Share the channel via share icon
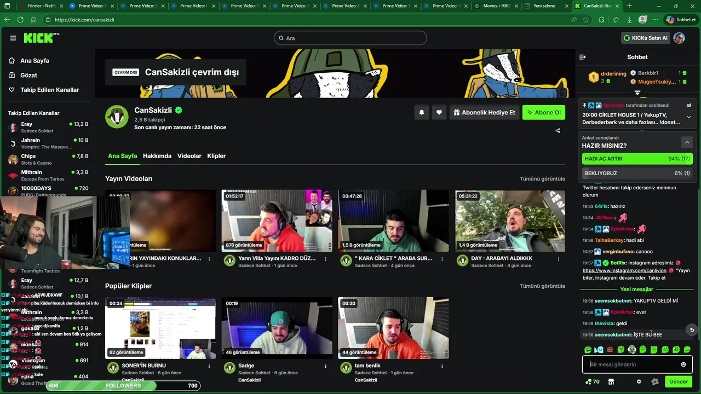Screen dimensions: 701x394 click(558, 130)
